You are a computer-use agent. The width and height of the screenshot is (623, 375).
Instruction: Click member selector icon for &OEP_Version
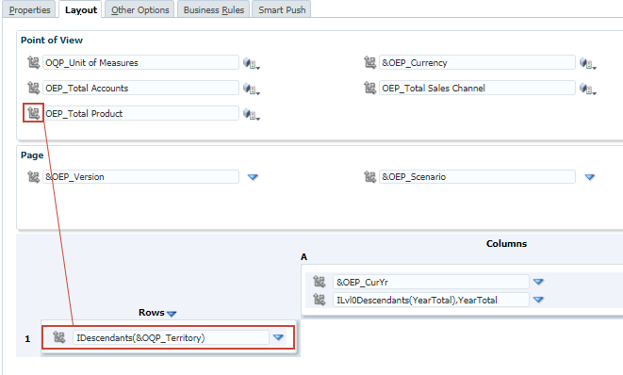[33, 176]
